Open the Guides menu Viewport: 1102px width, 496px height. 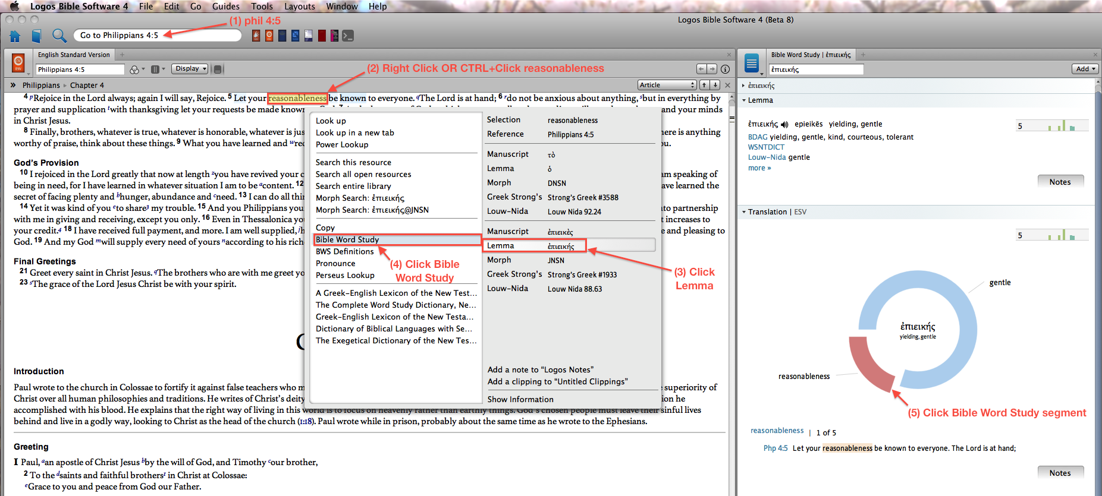pyautogui.click(x=226, y=7)
